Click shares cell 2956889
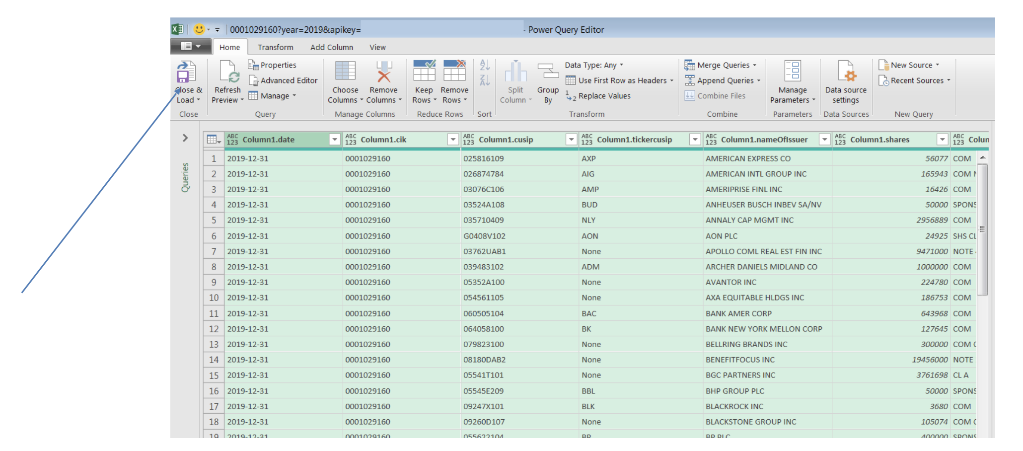1023x451 pixels. (891, 220)
